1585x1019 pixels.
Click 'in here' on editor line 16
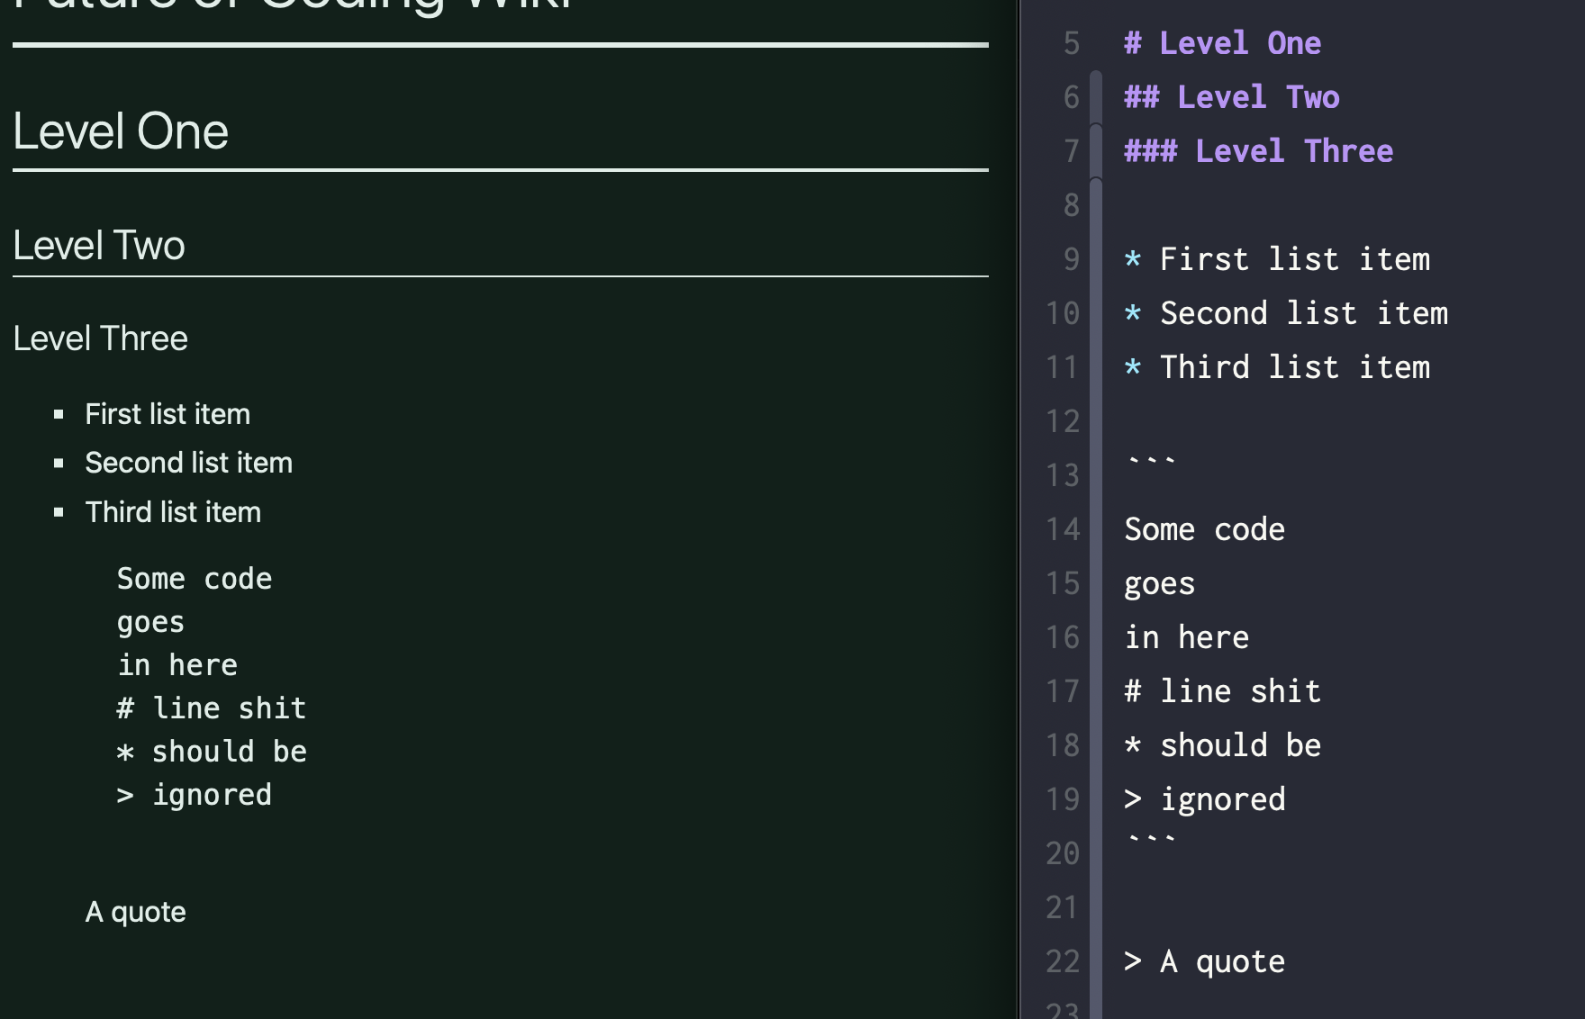tap(1187, 637)
